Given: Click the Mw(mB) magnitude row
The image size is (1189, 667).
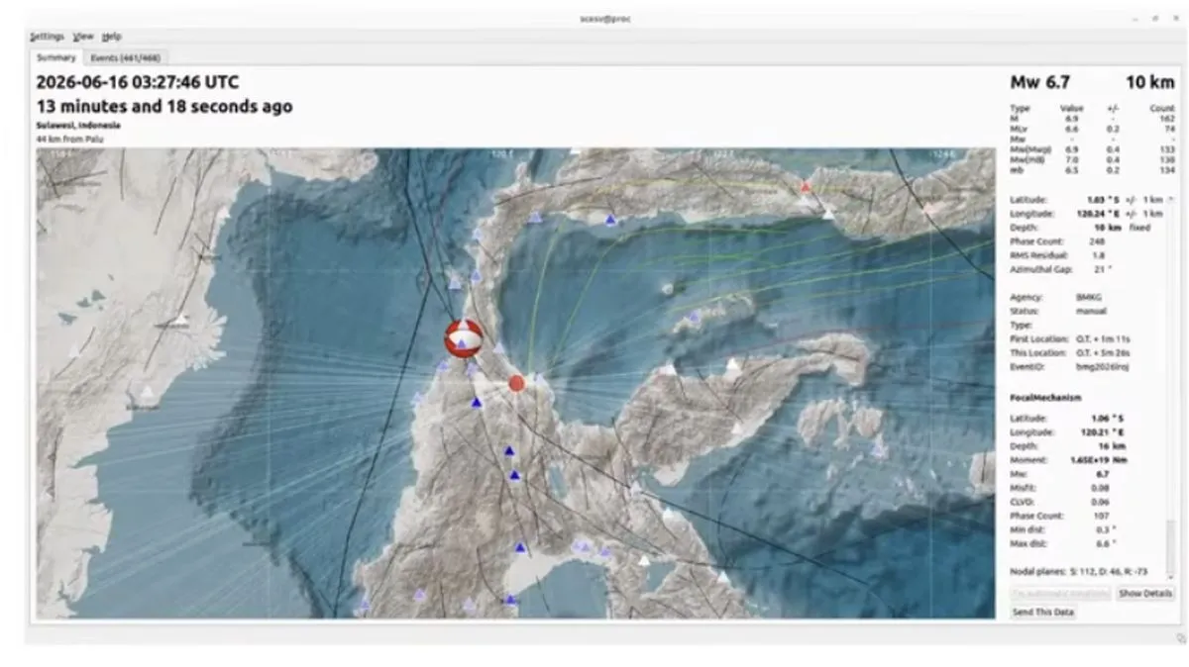Looking at the screenshot, I should tap(1092, 159).
